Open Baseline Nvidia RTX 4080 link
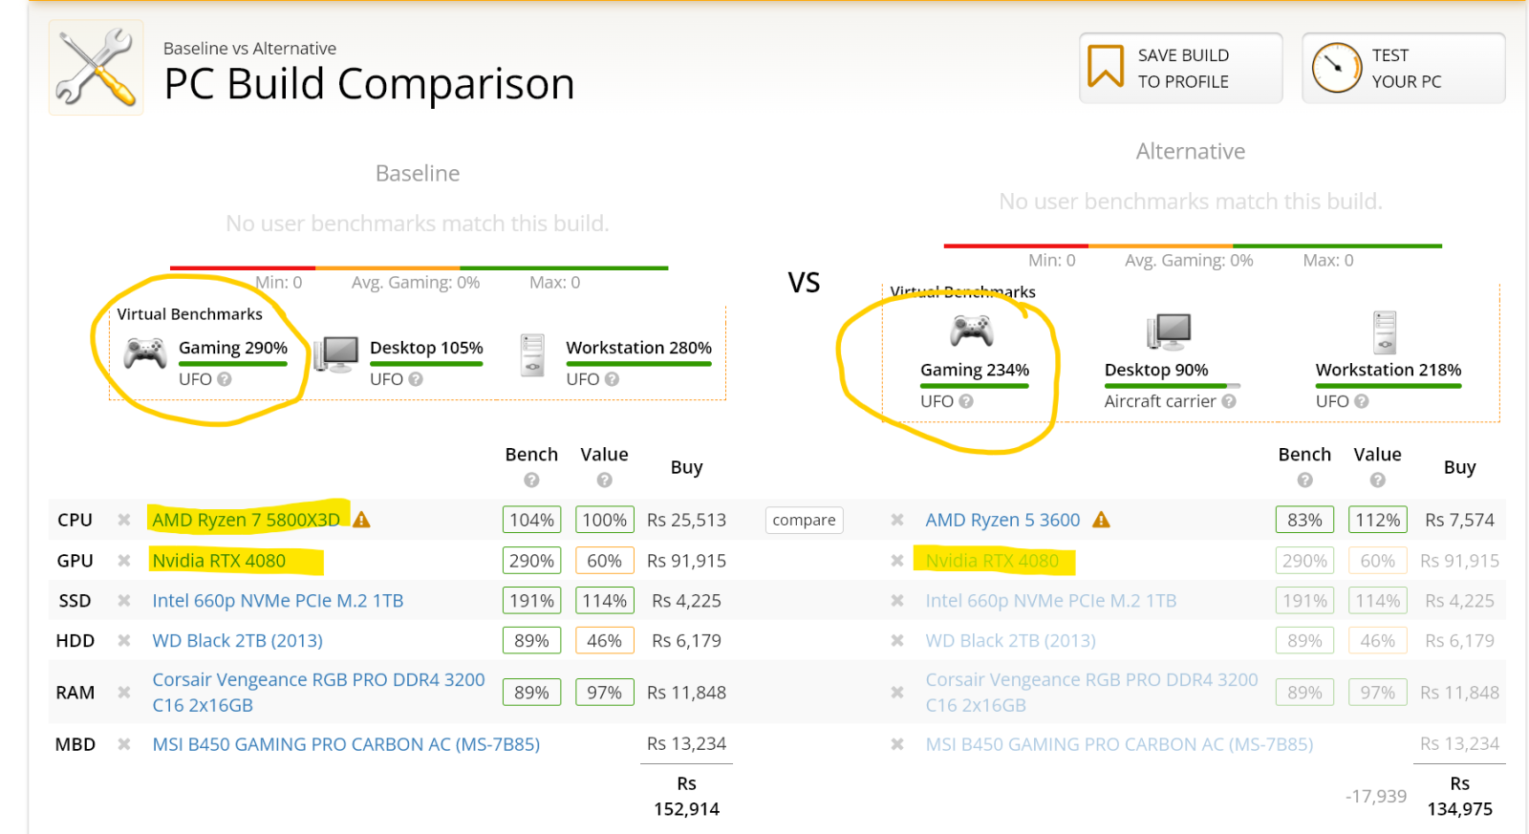 coord(219,561)
